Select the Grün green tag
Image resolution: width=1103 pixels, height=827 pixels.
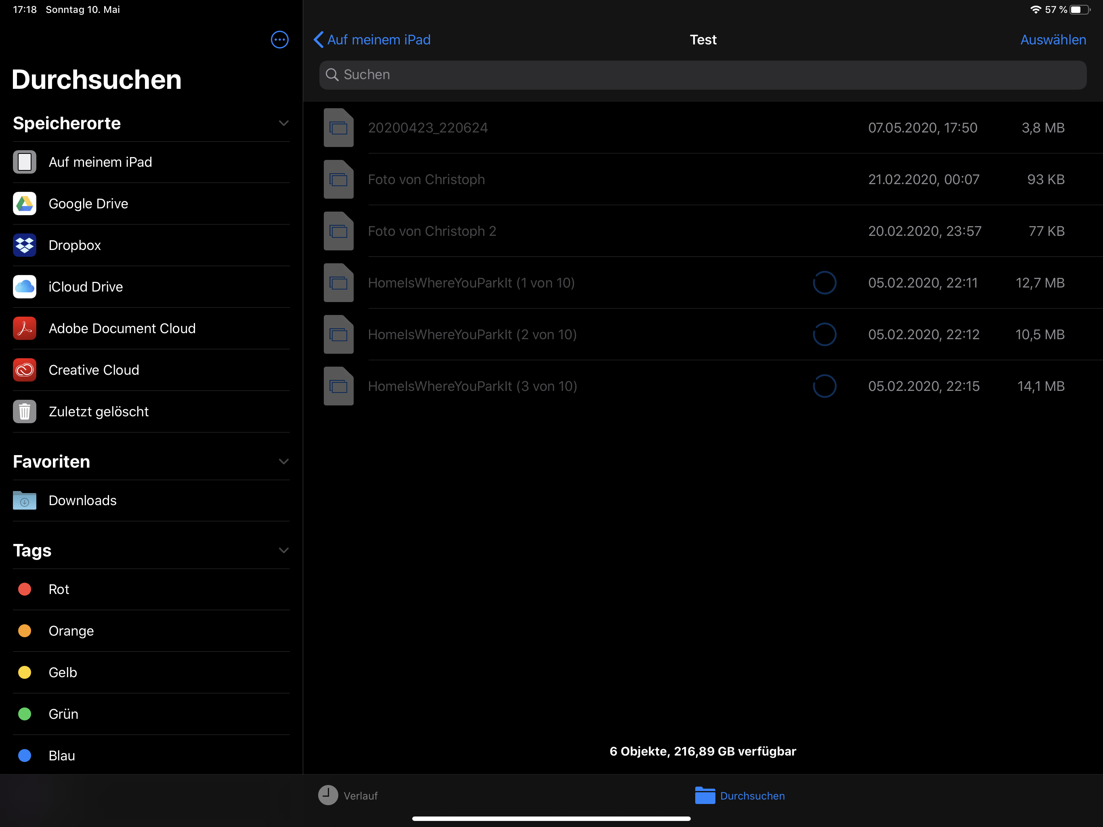(x=63, y=714)
